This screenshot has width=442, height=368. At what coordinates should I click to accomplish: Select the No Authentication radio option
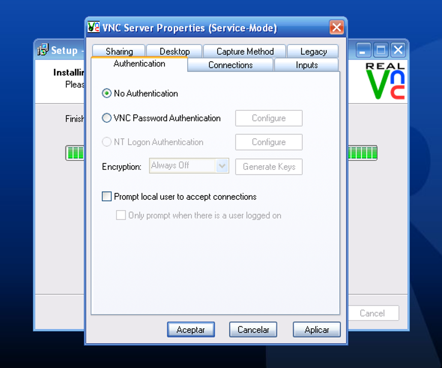pyautogui.click(x=107, y=93)
